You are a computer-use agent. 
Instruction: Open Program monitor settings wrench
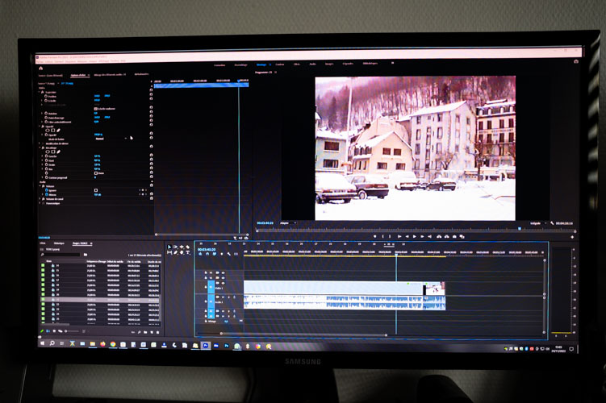(x=552, y=223)
